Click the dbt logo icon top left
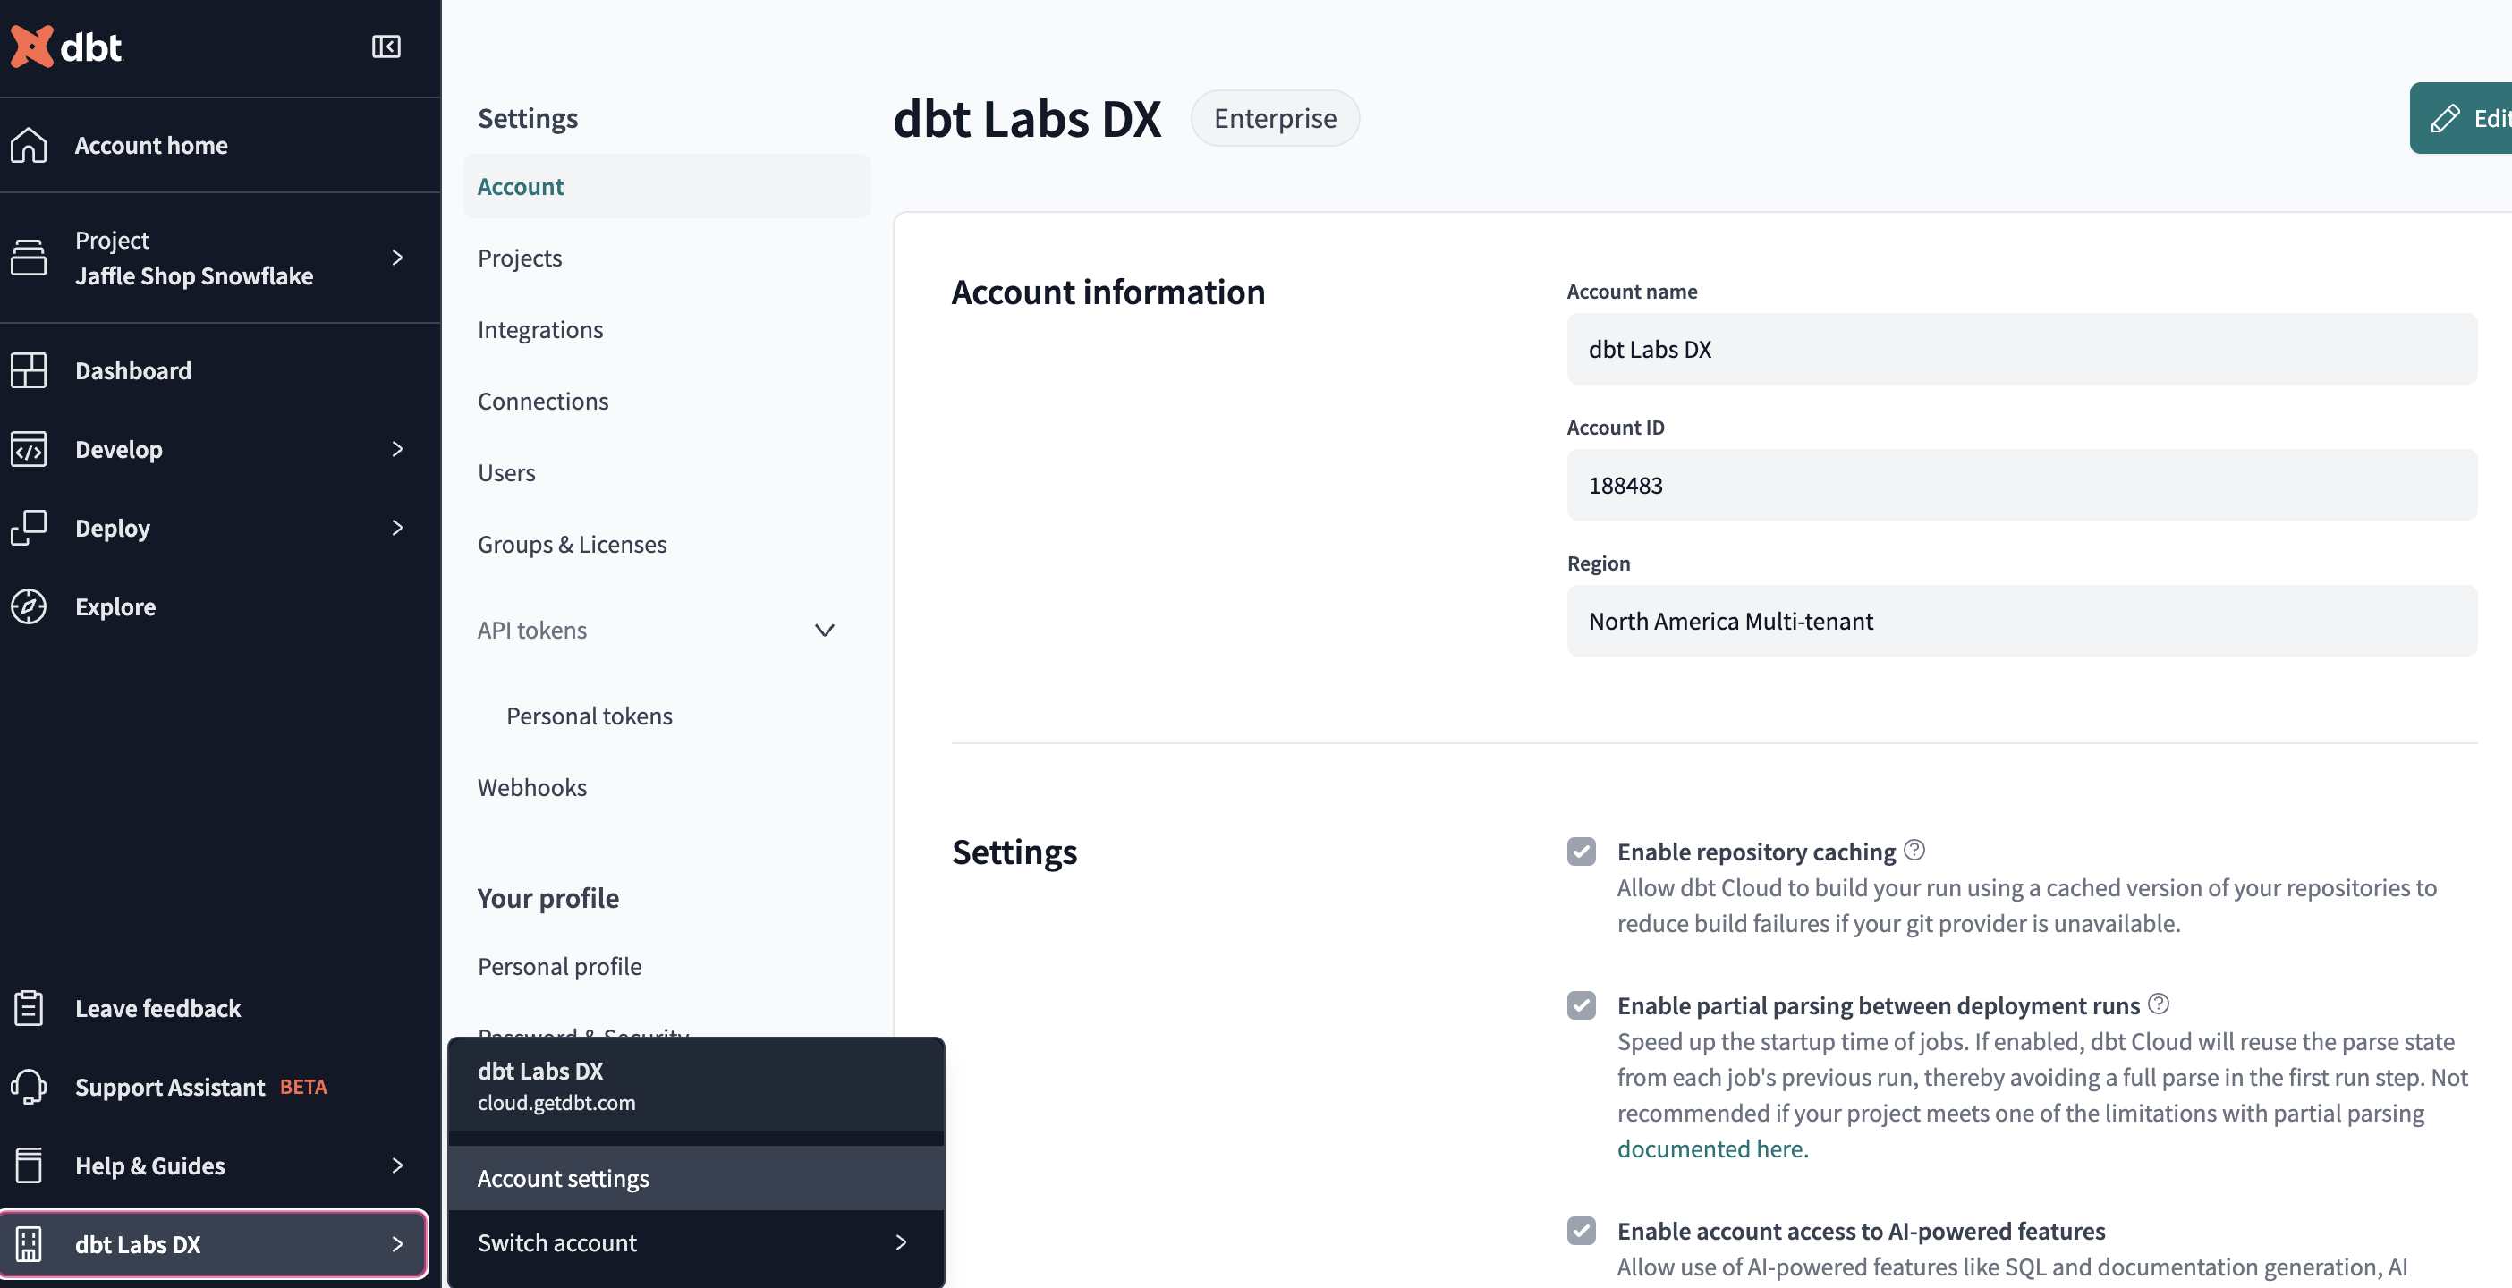2512x1288 pixels. pyautogui.click(x=33, y=45)
